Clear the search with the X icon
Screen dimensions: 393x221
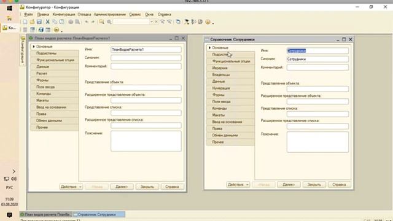(x=156, y=22)
